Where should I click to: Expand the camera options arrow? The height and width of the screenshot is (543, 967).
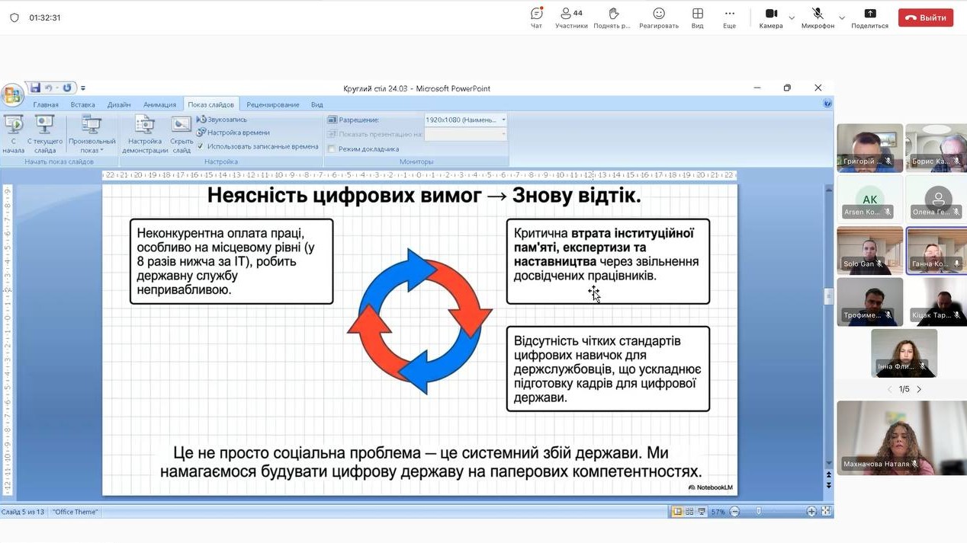pyautogui.click(x=792, y=18)
